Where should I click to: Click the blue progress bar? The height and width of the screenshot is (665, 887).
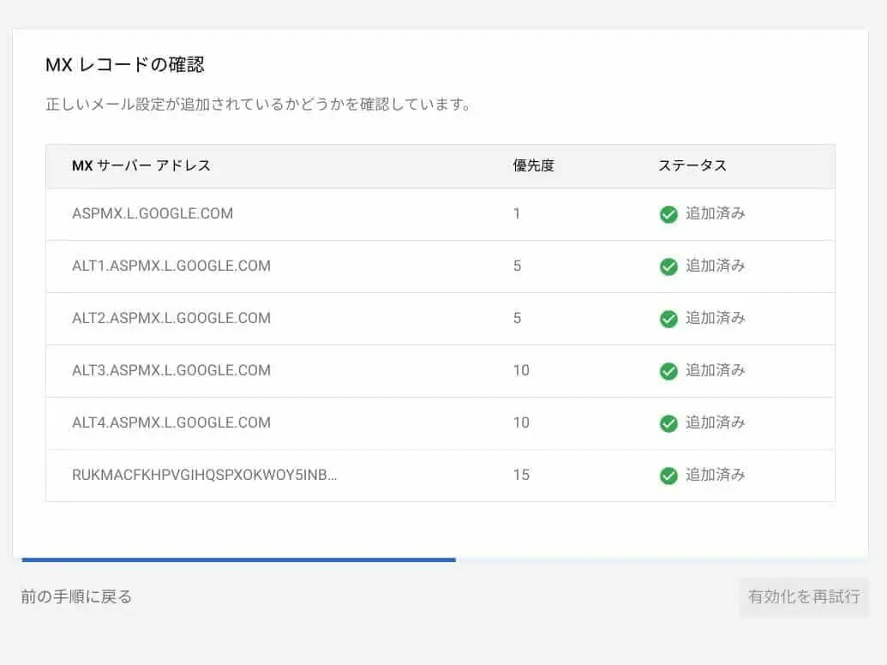click(239, 560)
